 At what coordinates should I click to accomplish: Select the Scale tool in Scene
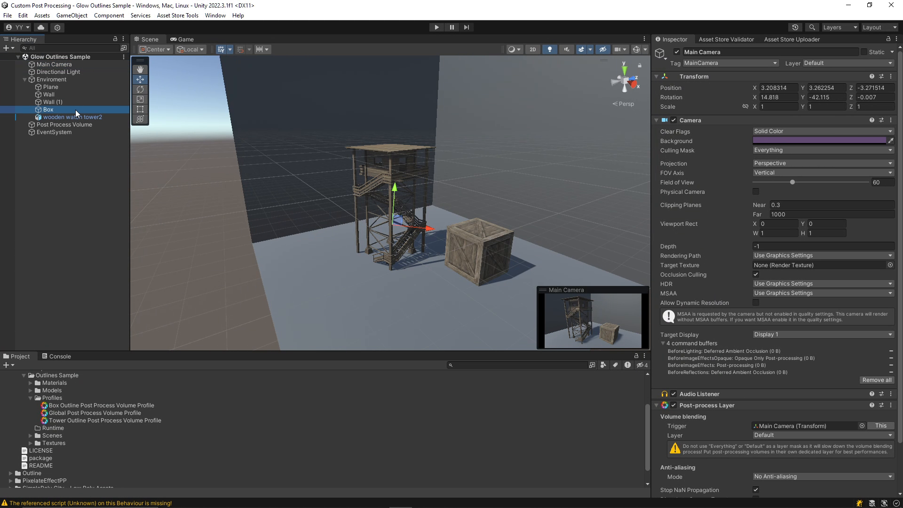pos(140,99)
